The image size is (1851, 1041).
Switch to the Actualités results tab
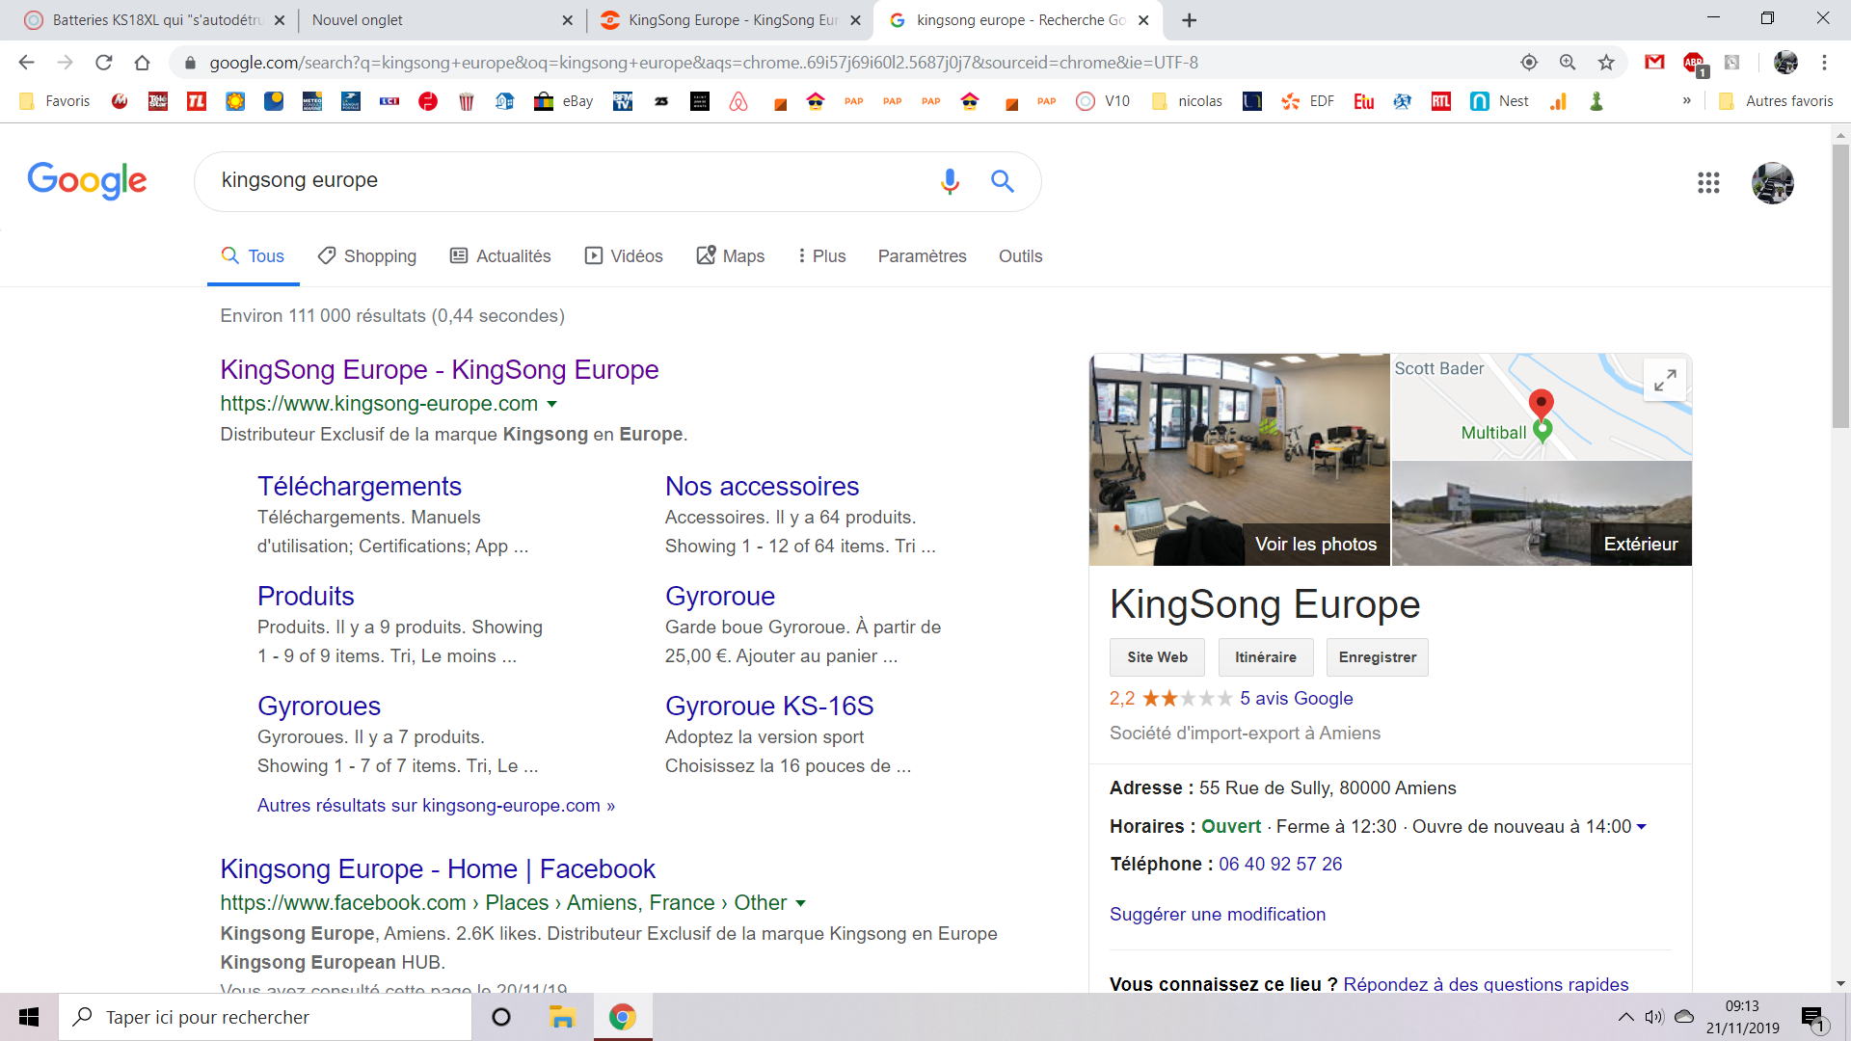pos(500,256)
